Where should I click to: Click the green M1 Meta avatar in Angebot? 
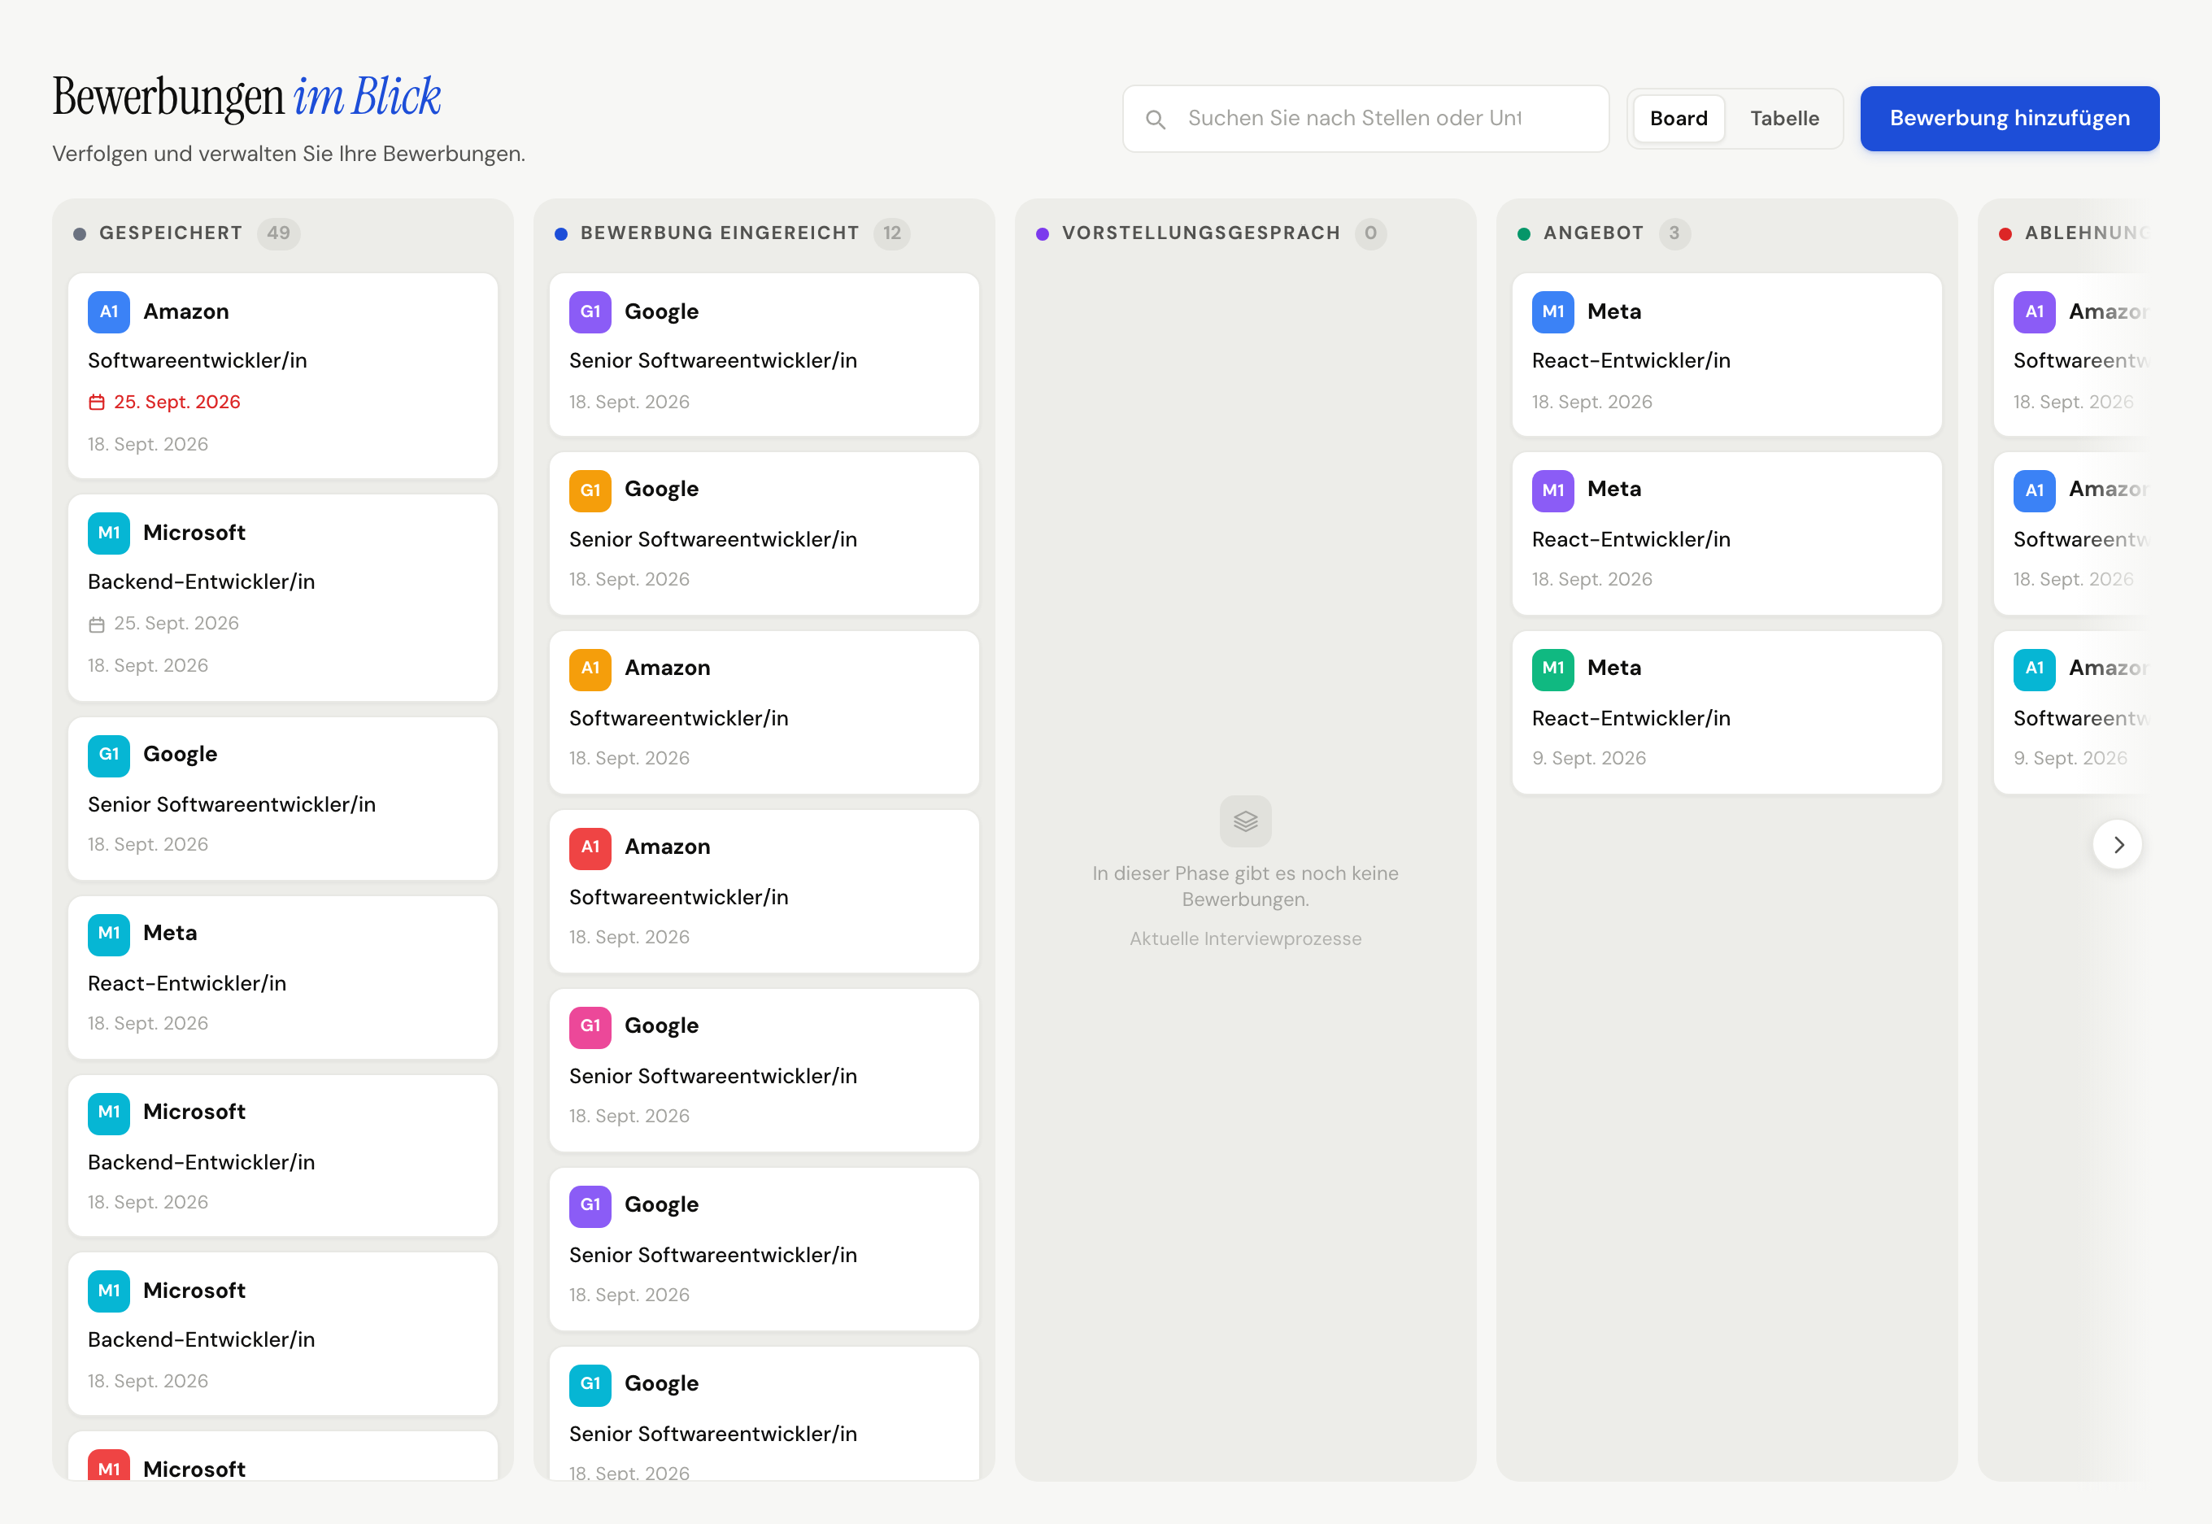click(1553, 669)
